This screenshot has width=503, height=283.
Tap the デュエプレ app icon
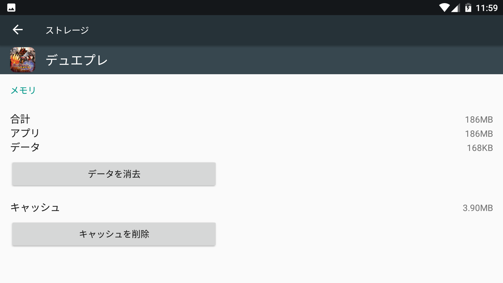[x=23, y=60]
